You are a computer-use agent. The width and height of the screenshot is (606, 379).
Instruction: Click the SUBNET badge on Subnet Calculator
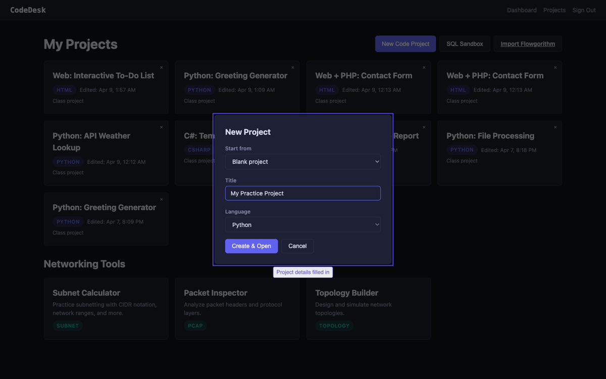click(x=67, y=325)
